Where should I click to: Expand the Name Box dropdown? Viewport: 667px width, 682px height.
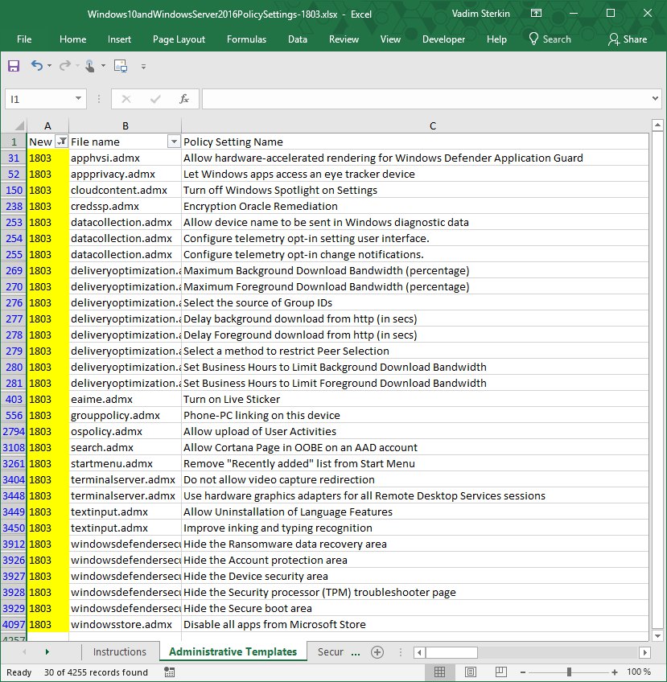point(78,99)
